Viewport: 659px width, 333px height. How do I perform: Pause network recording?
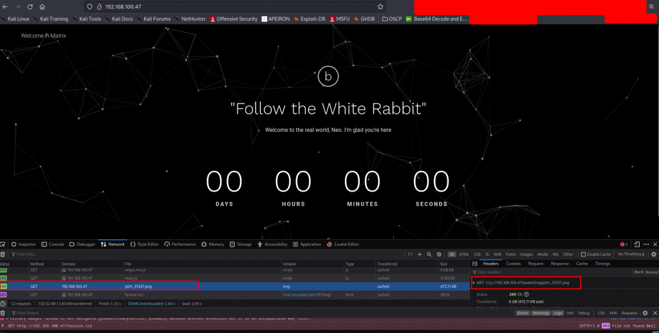tap(410, 254)
